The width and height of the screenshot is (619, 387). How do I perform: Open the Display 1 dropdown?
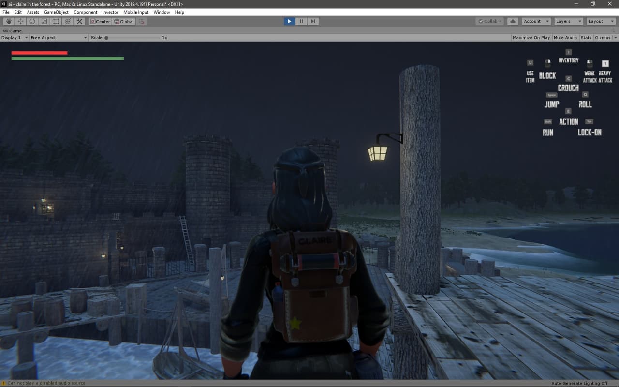tap(14, 37)
